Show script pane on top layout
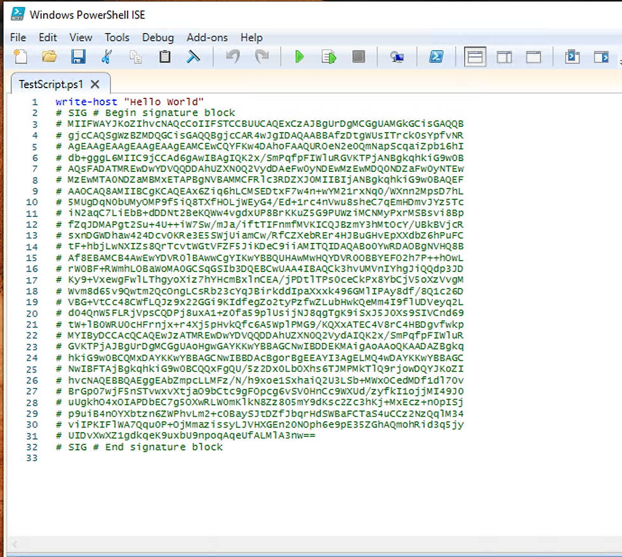The image size is (622, 557). (x=475, y=57)
